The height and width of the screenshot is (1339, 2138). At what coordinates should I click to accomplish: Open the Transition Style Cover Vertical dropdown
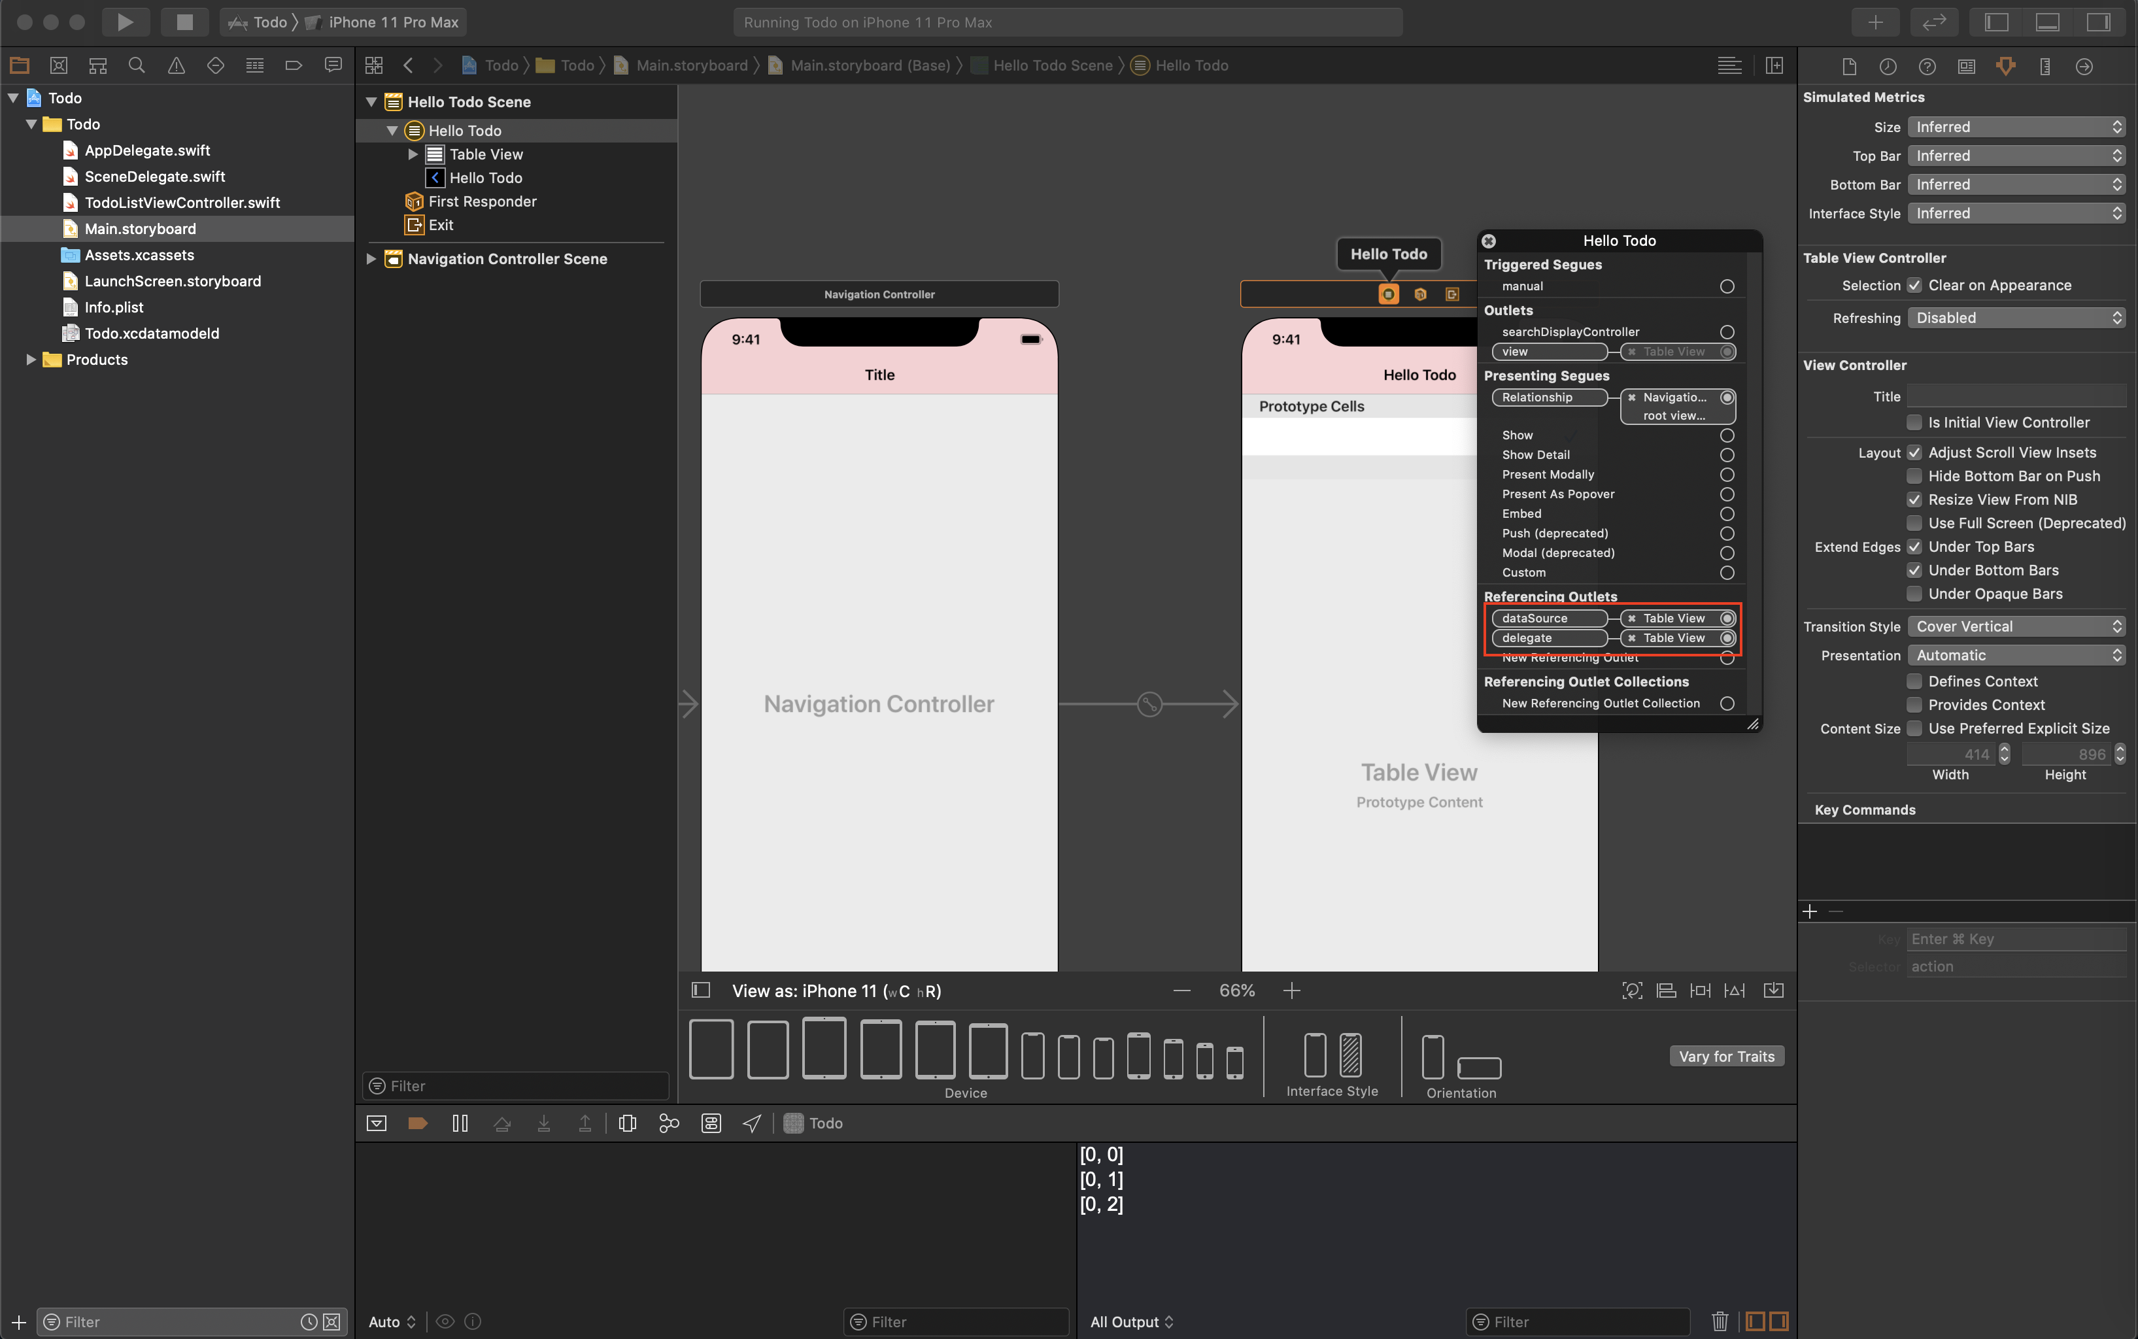point(2016,626)
